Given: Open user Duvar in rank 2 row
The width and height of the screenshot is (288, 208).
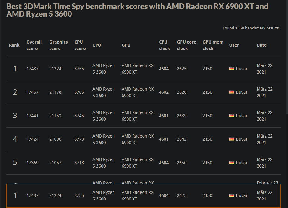Looking at the screenshot, I should pos(241,92).
